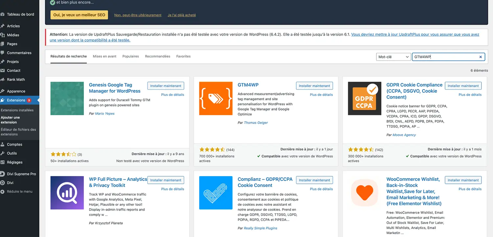
Task: Open Plus de détails for WP Full Picture
Action: point(173,189)
